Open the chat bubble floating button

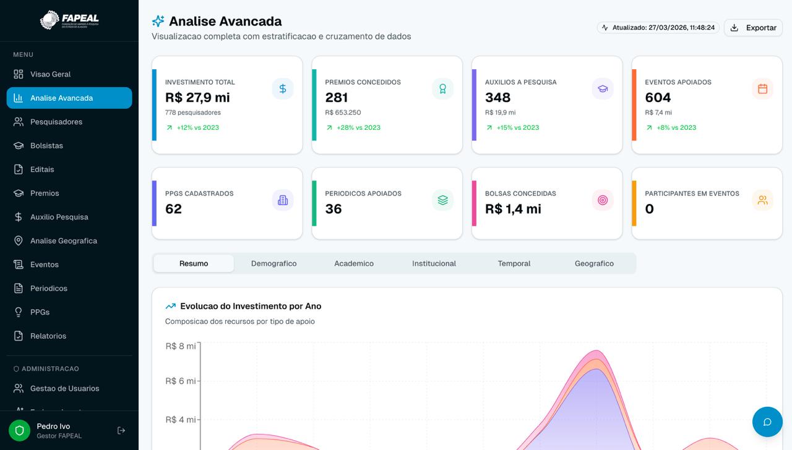point(767,422)
